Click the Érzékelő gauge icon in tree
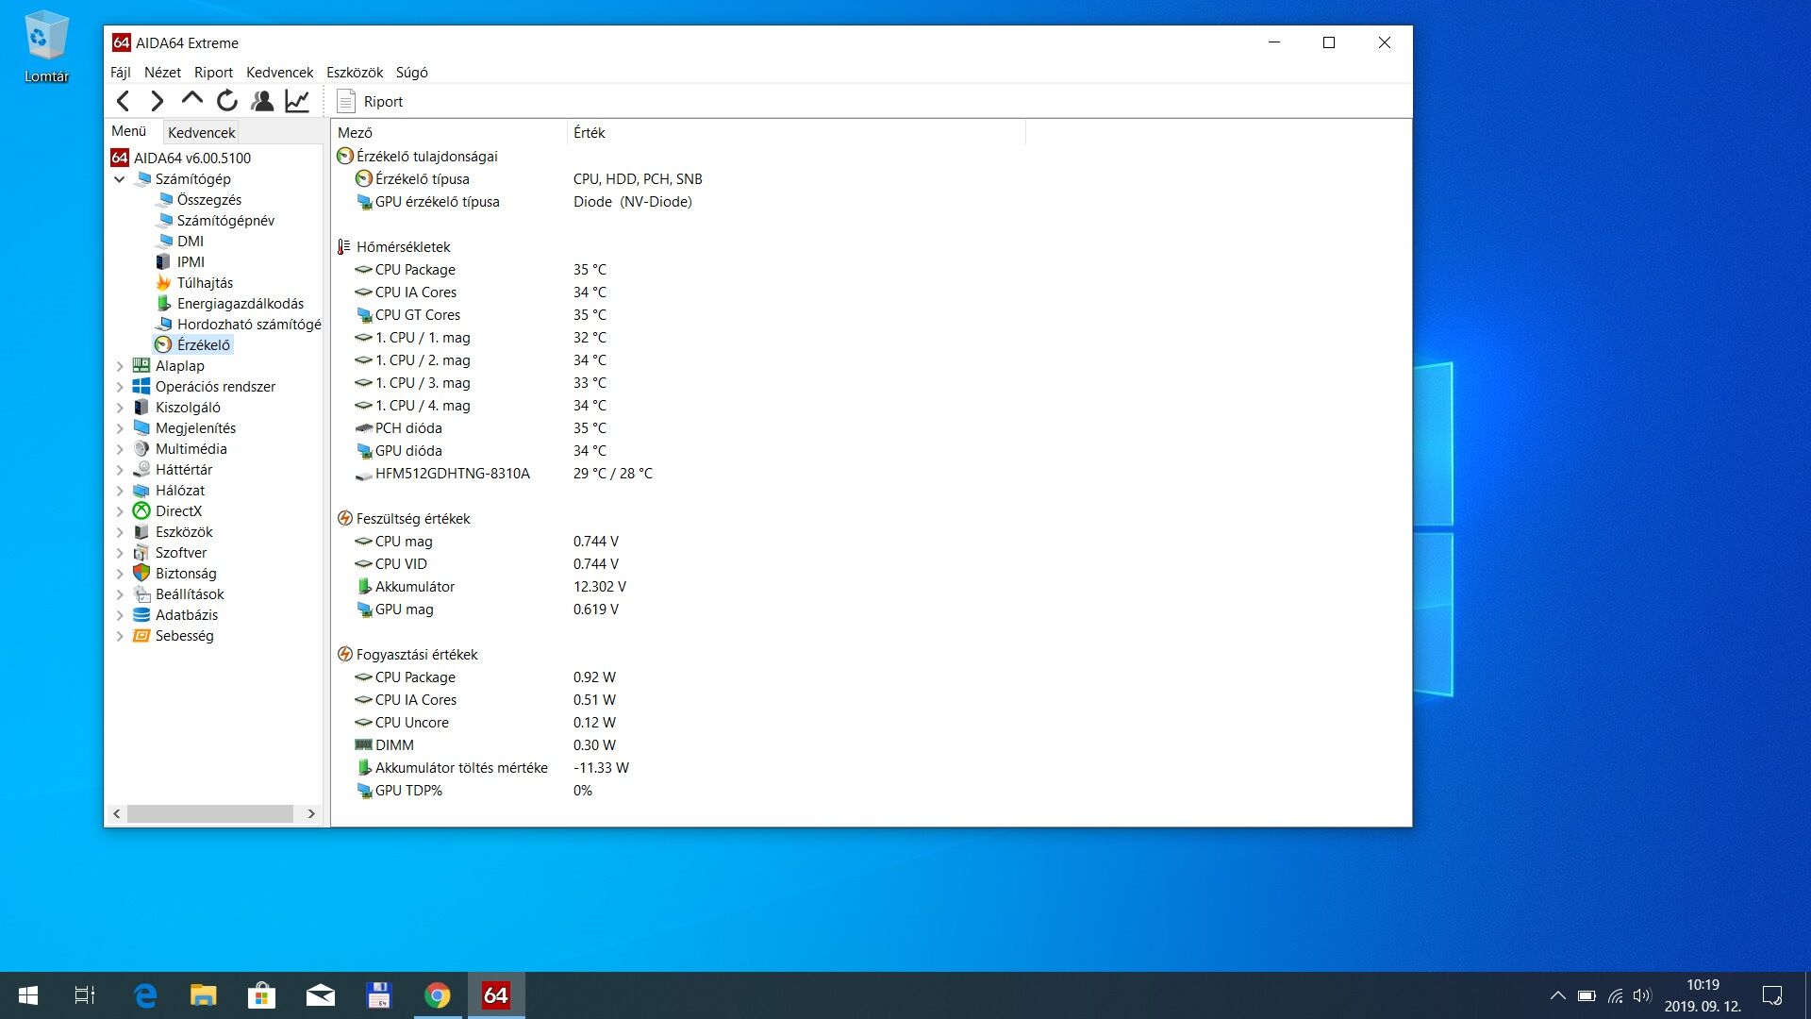Viewport: 1811px width, 1019px height. click(x=164, y=345)
